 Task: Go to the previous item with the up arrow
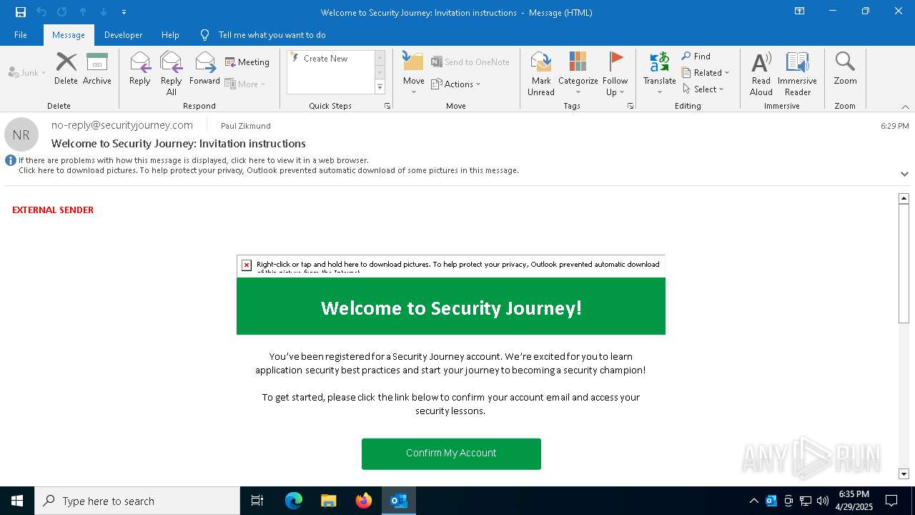[x=83, y=12]
